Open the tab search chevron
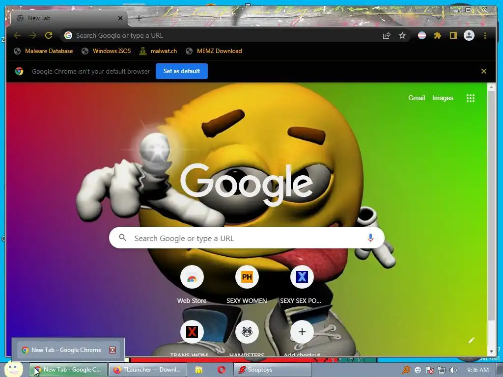 click(438, 18)
